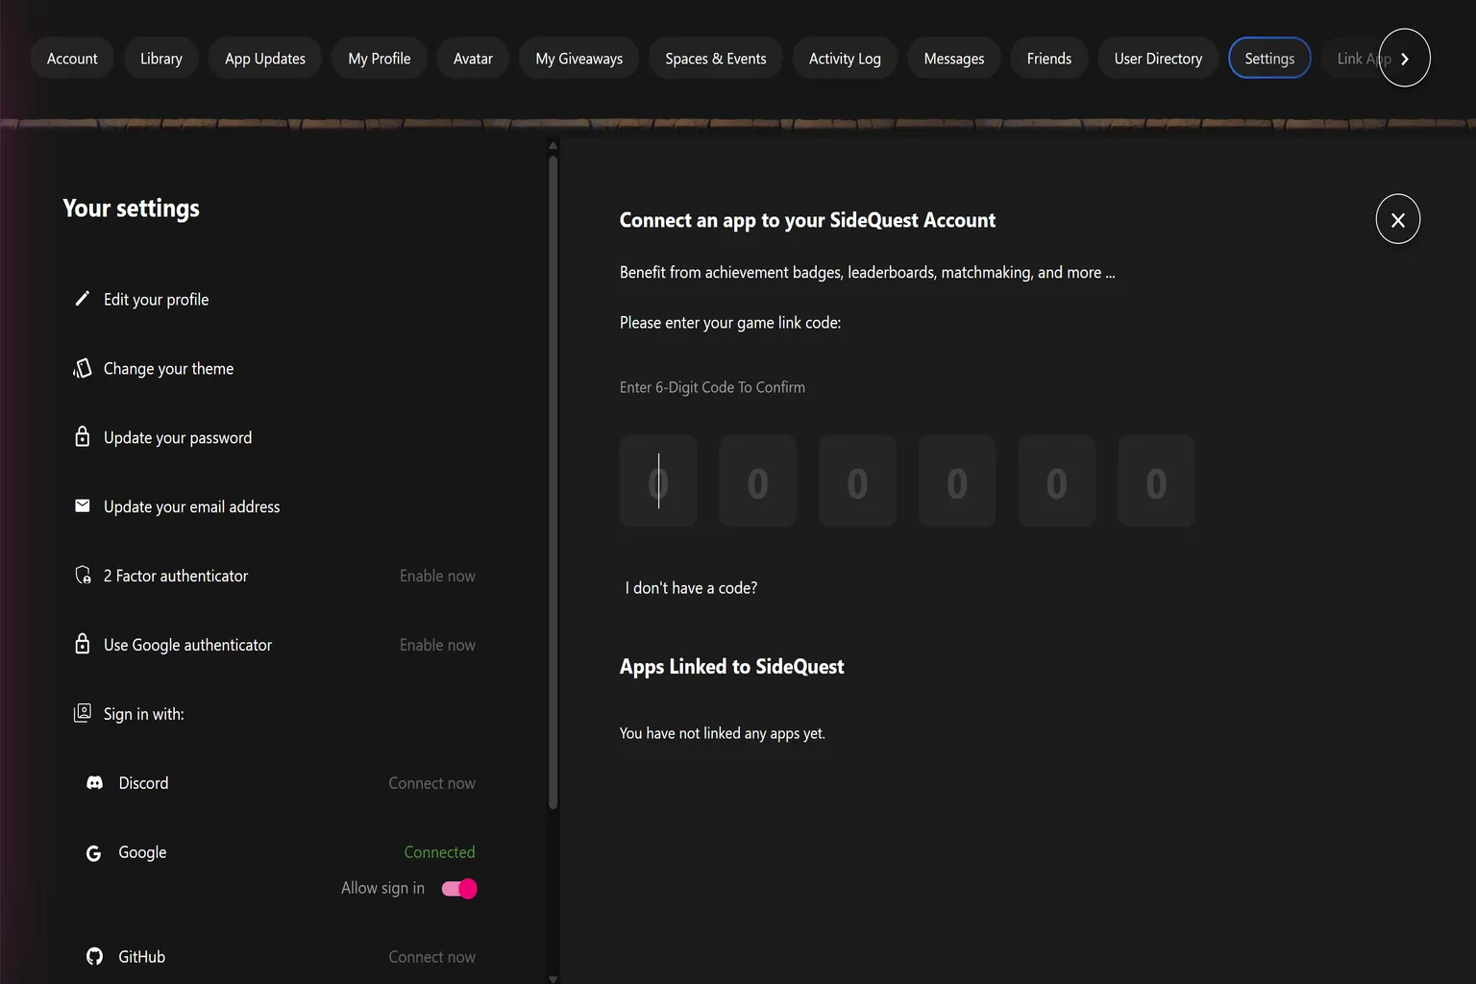Click the 2 Factor authenticator shield icon
The width and height of the screenshot is (1476, 984).
tap(83, 575)
